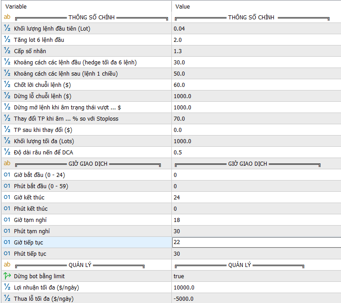This screenshot has width=341, height=303.
Task: Select the string 'ab' icon of THÔNG SỐ CHÍNH
Action: [7, 17]
